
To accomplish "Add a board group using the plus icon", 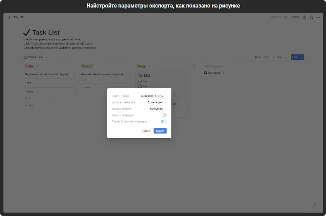I will (x=194, y=66).
